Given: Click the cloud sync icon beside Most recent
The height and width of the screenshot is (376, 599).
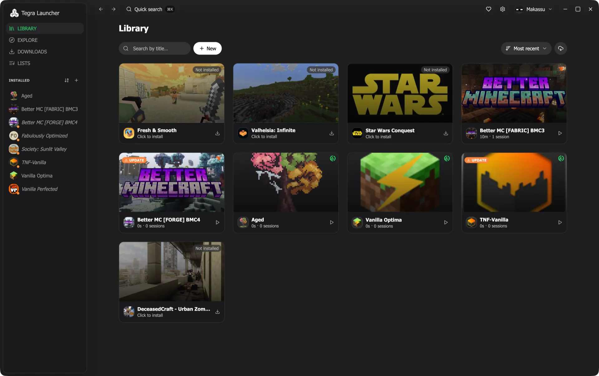Looking at the screenshot, I should (561, 48).
